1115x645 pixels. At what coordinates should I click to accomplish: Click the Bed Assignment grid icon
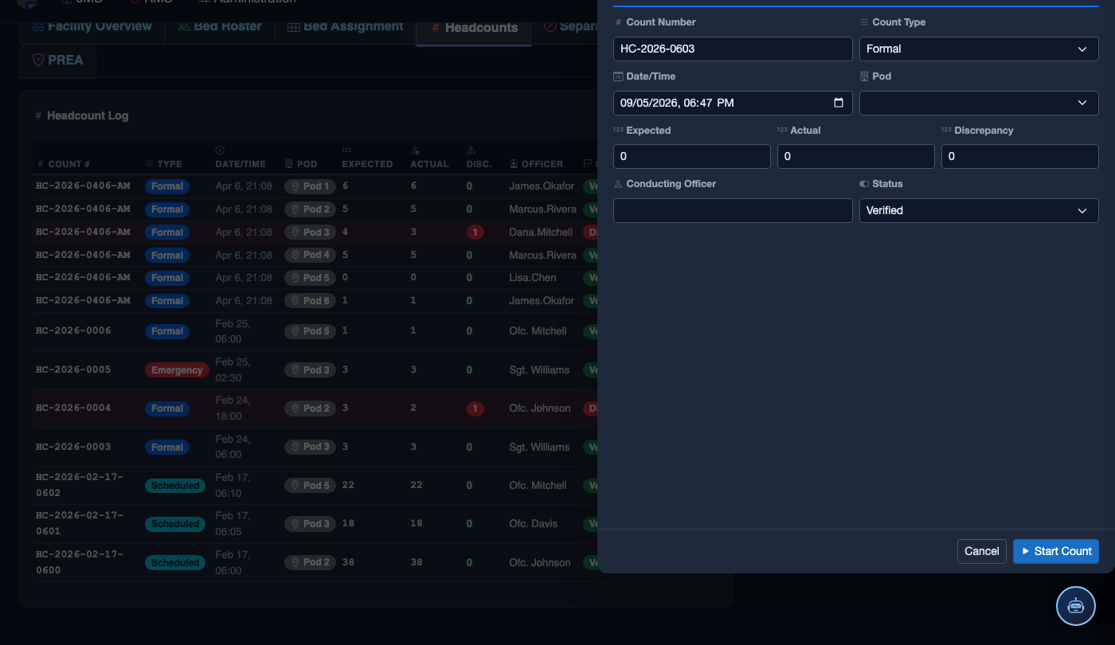click(294, 27)
